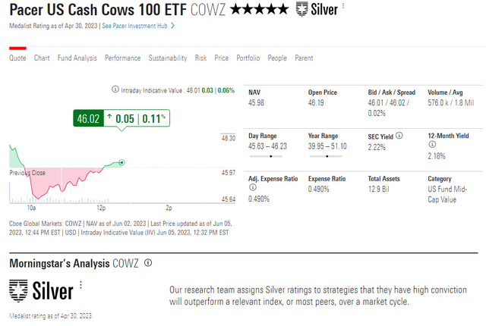This screenshot has width=486, height=326.
Task: Click the five-star rating in the header
Action: [x=260, y=9]
